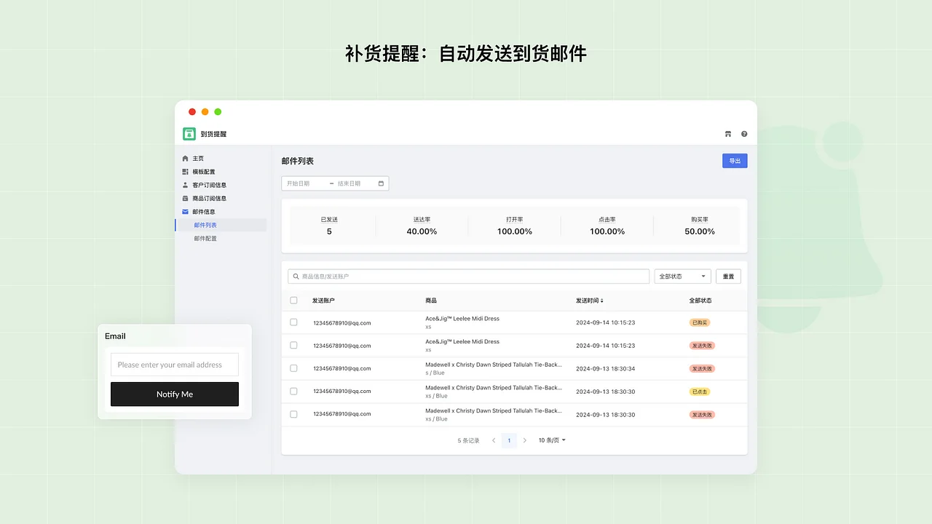Click the 50.00% 购买率 value
The height and width of the screenshot is (524, 932).
click(700, 231)
